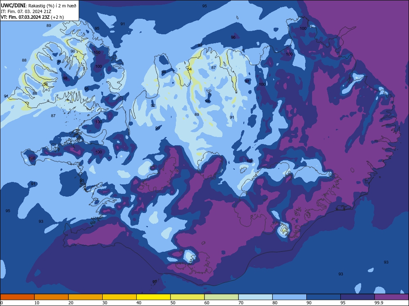Click the orange 10–20 legend swatch

point(52,297)
